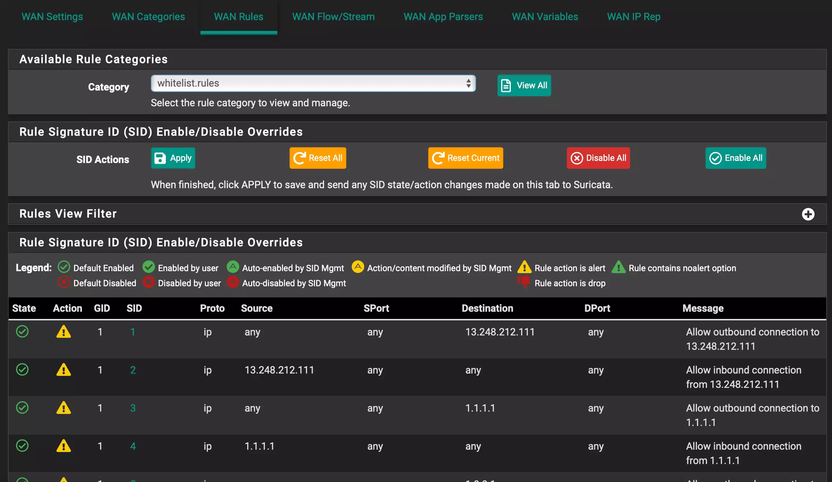Image resolution: width=832 pixels, height=482 pixels.
Task: Click the Enable All button
Action: pos(735,158)
